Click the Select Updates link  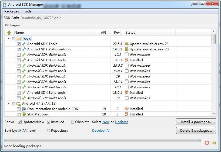click(122, 122)
